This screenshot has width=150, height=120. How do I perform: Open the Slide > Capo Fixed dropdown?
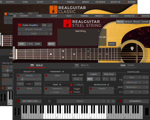(78, 79)
